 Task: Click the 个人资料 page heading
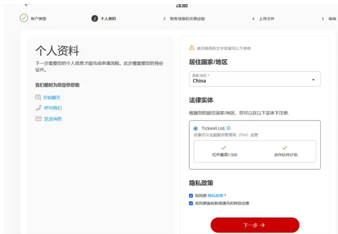click(57, 51)
